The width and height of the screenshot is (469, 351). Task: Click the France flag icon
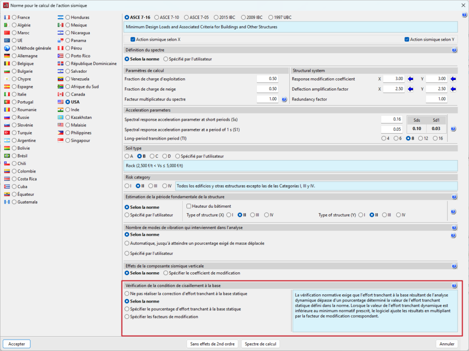[x=7, y=17]
